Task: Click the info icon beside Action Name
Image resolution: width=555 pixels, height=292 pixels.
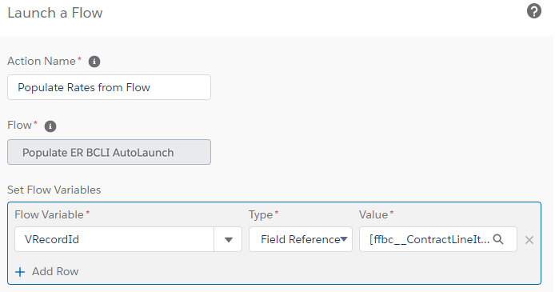Action: pos(94,62)
